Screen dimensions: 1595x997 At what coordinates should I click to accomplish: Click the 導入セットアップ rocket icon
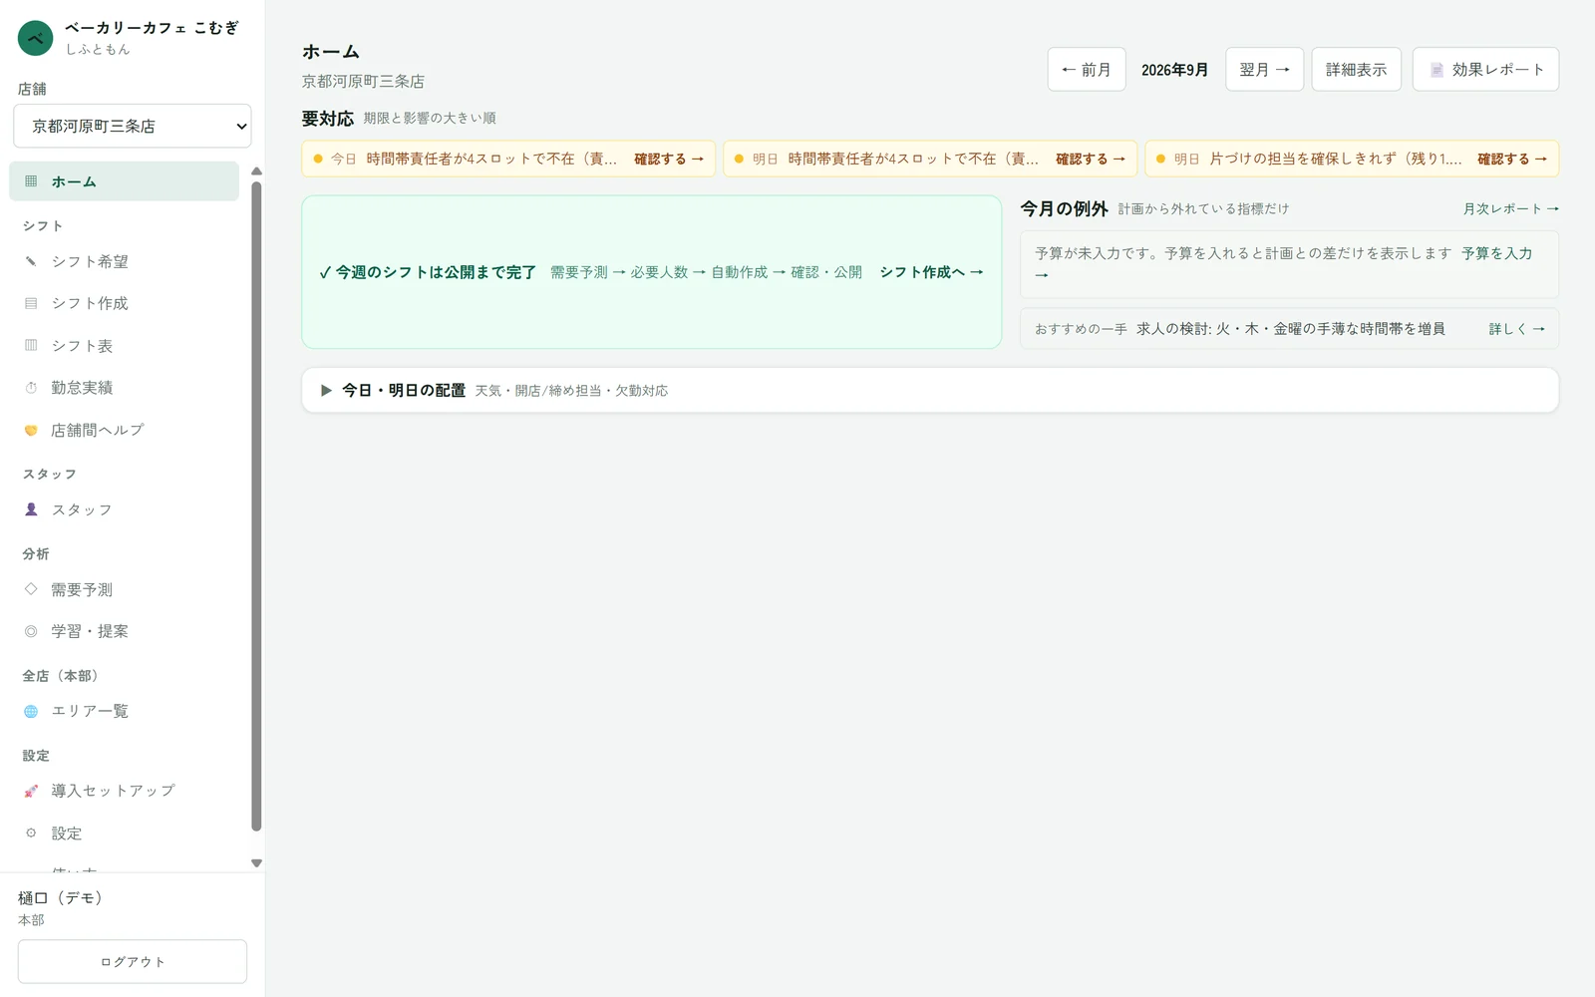tap(31, 791)
